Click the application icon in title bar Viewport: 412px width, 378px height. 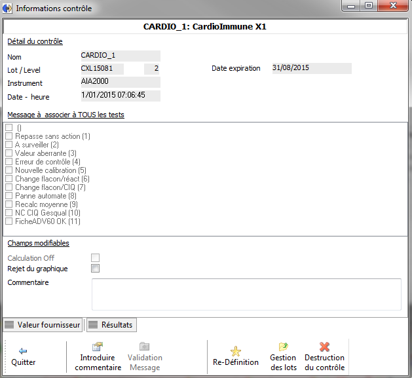coord(7,8)
